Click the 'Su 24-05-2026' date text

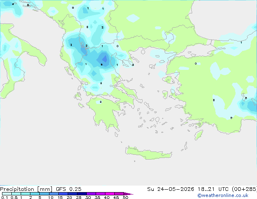pos(171,189)
